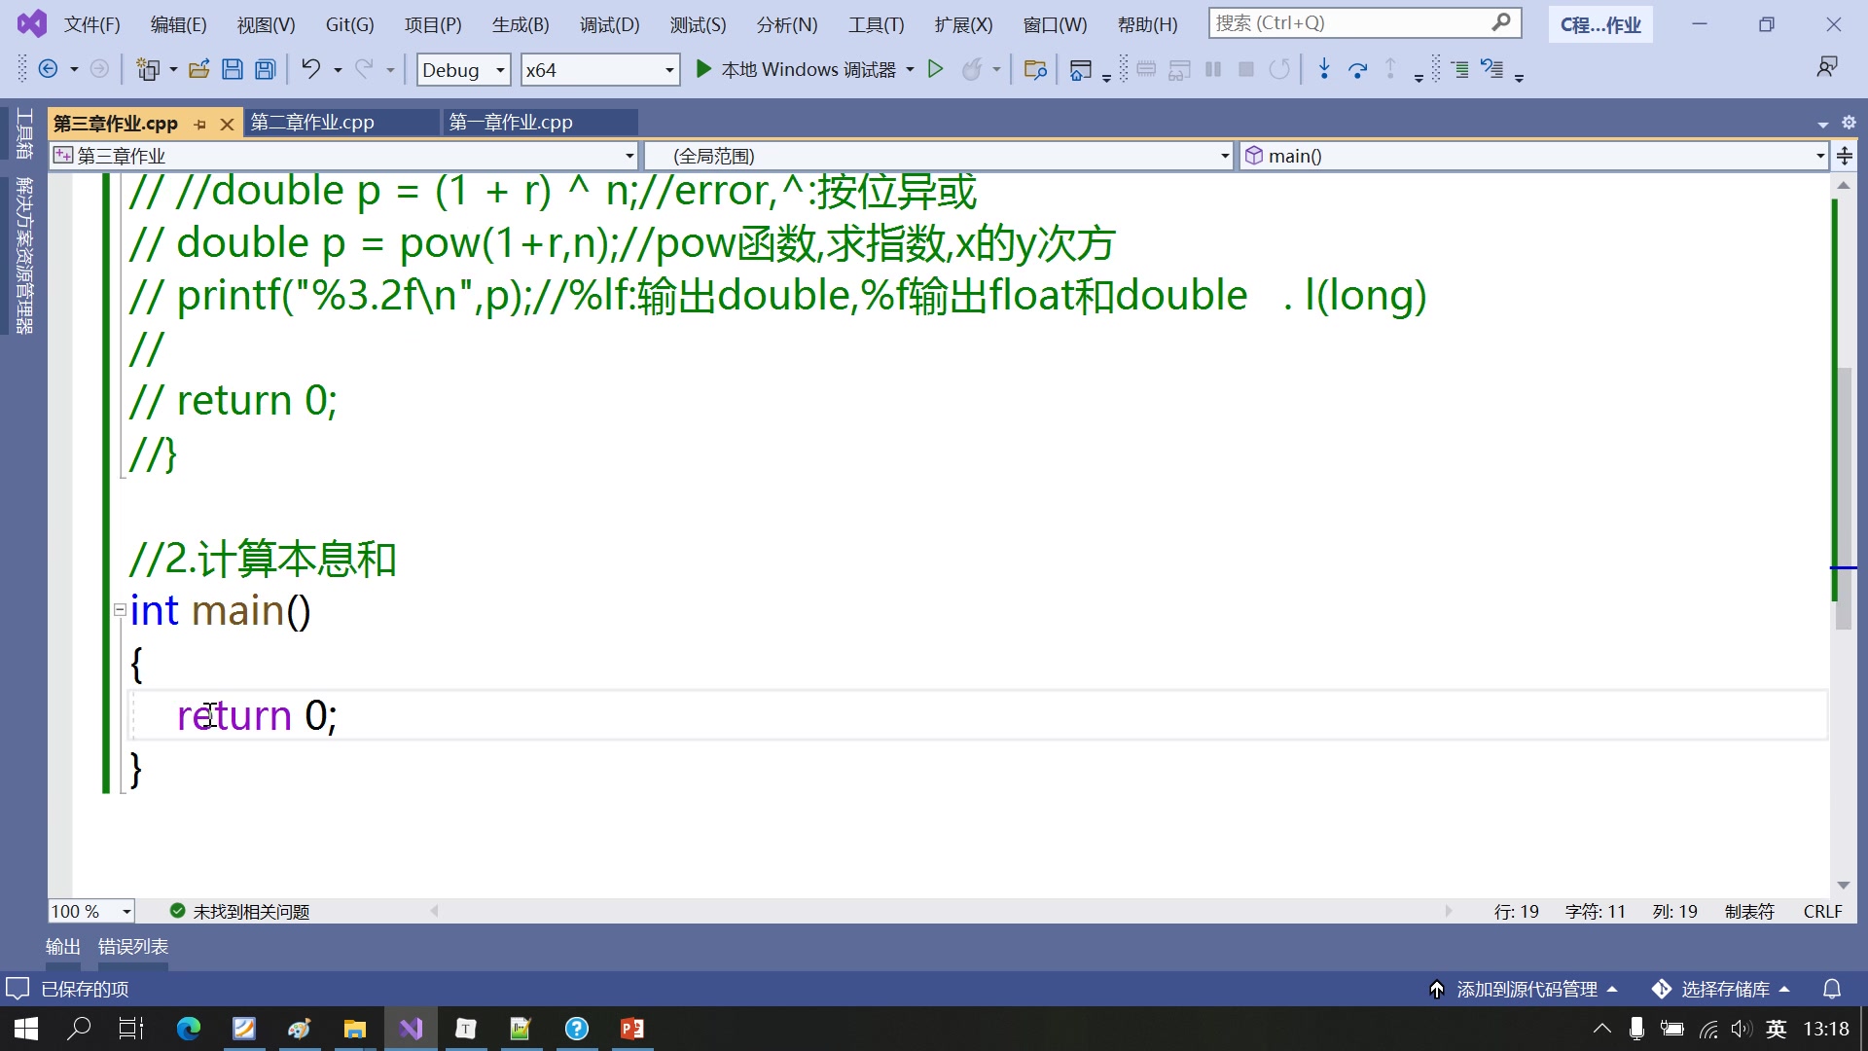The height and width of the screenshot is (1051, 1868).
Task: Expand the debugger target dropdown arrow
Action: coord(910,70)
